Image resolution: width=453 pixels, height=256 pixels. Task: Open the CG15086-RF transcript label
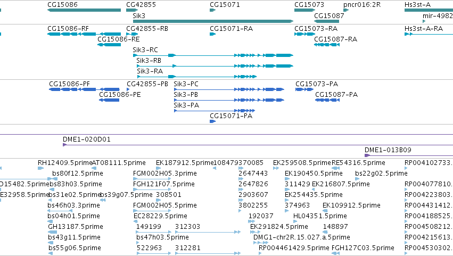tap(68, 29)
